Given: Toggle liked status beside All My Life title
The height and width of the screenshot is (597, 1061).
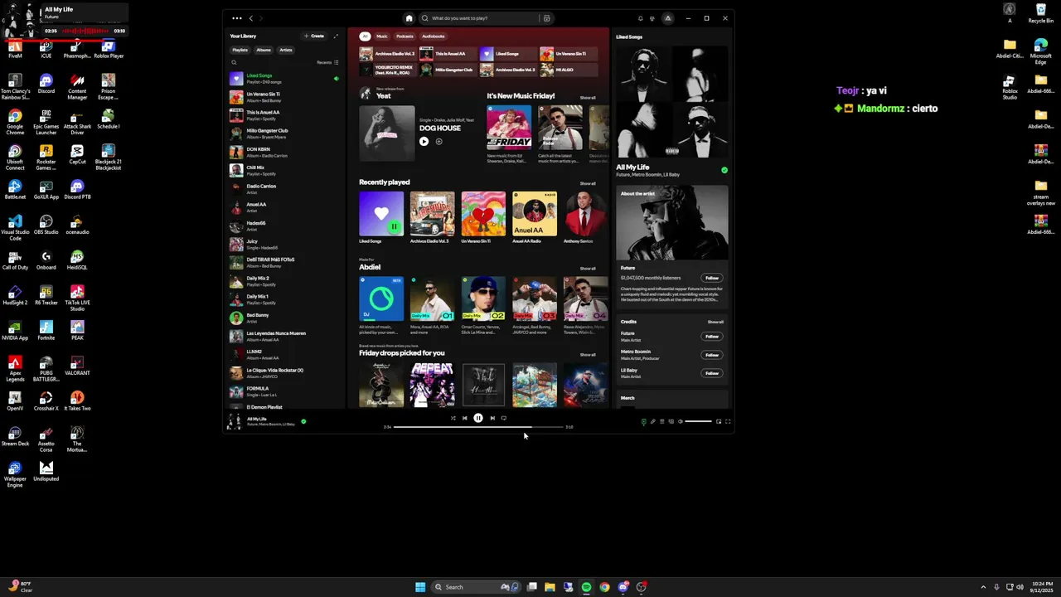Looking at the screenshot, I should (724, 170).
